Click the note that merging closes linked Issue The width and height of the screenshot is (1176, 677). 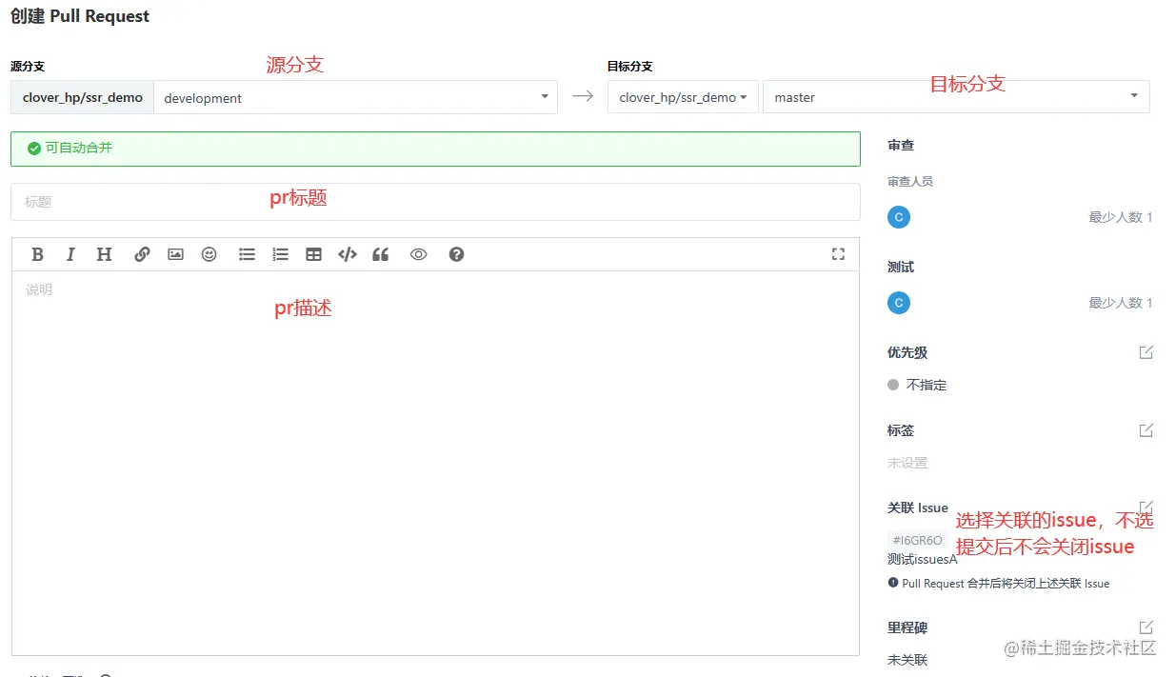(999, 583)
